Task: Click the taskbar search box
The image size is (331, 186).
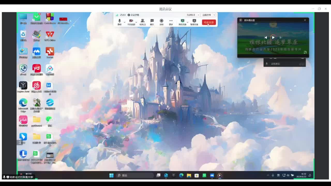Action: point(135,175)
